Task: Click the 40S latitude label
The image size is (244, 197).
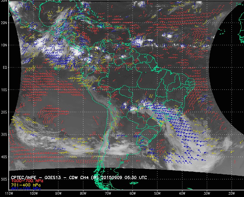Action: pos(4,157)
